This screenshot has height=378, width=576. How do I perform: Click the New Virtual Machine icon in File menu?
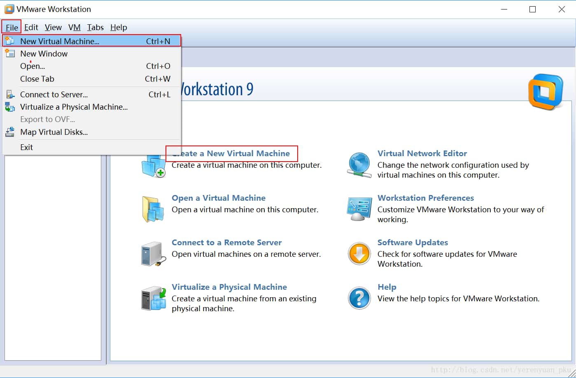(10, 41)
